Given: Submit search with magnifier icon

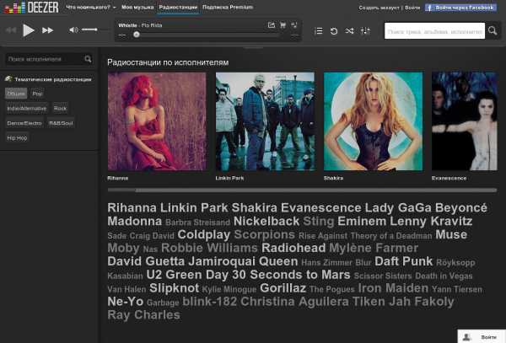Looking at the screenshot, I should 493,30.
